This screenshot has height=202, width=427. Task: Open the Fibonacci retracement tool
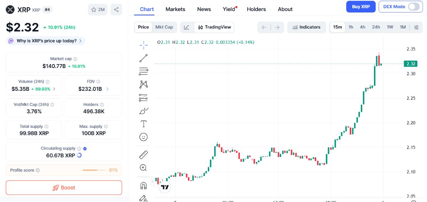(144, 71)
